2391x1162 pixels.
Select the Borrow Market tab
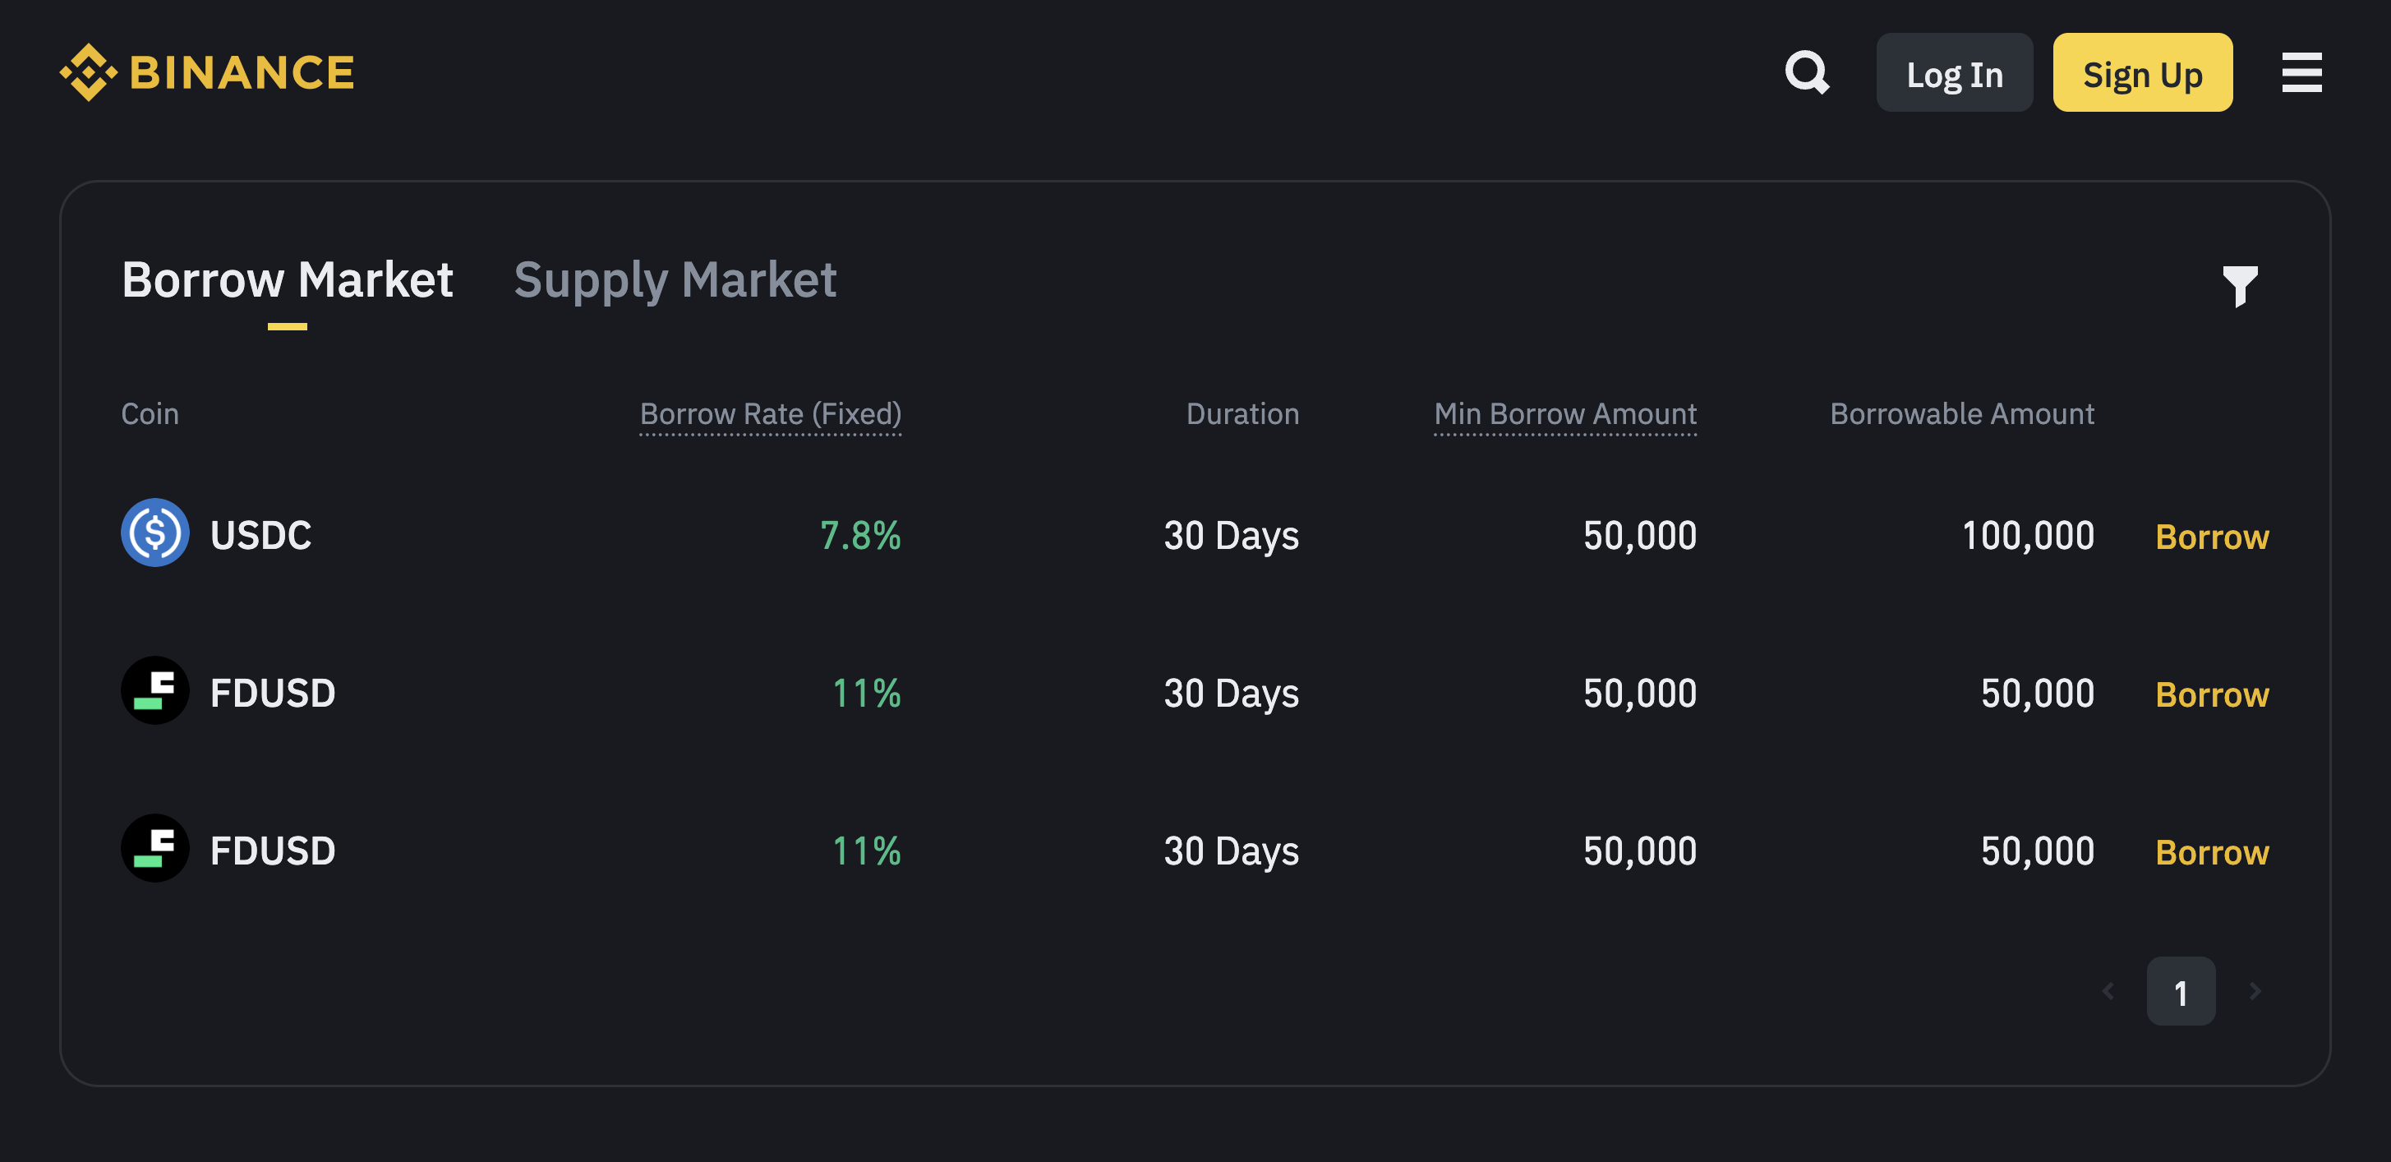(288, 280)
